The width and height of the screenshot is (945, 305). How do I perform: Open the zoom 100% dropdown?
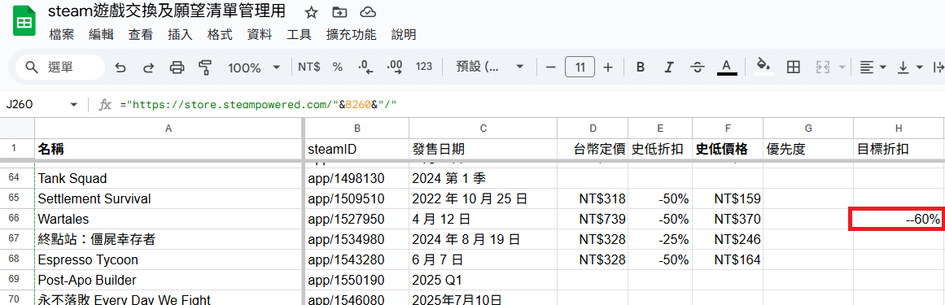pos(254,68)
